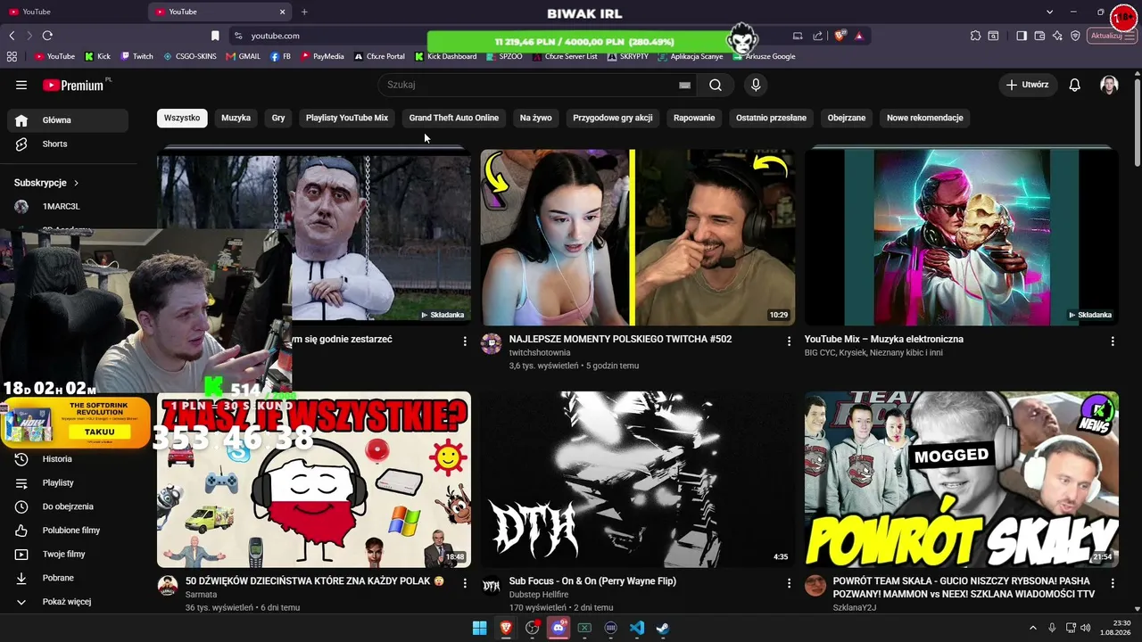Image resolution: width=1142 pixels, height=642 pixels.
Task: Open Excel from the taskbar
Action: click(584, 628)
